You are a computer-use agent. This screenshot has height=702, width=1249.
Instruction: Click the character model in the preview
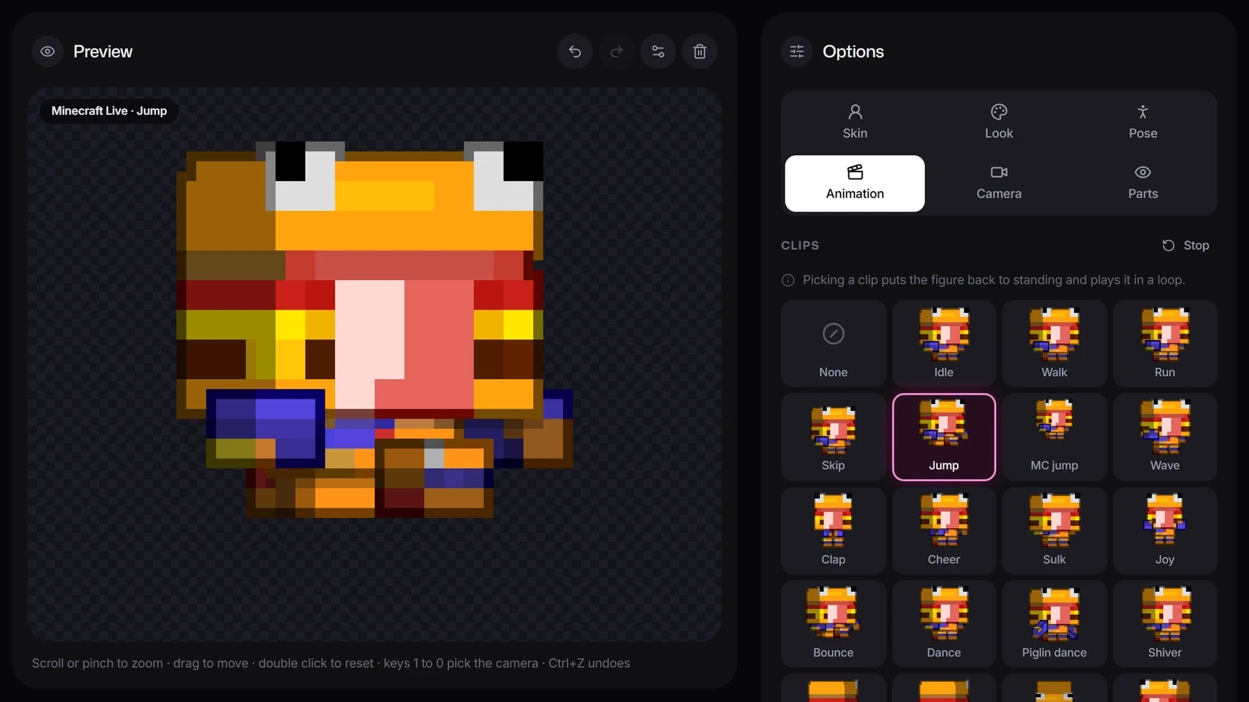tap(375, 329)
